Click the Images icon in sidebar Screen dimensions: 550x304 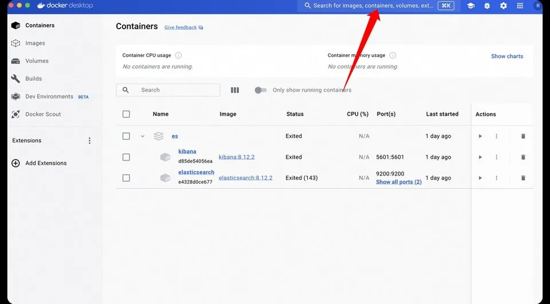pyautogui.click(x=15, y=43)
